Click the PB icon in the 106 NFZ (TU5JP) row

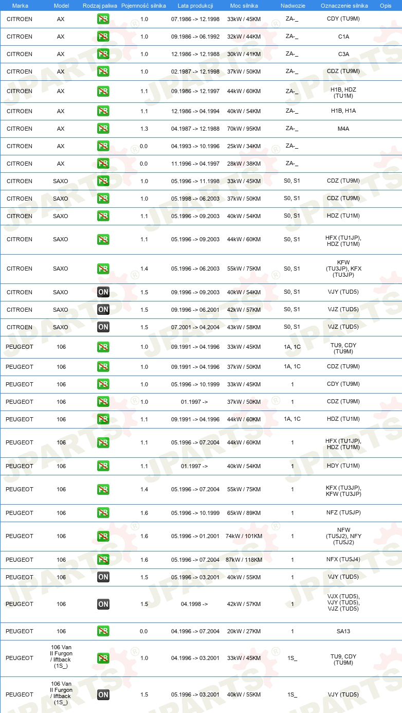coord(103,513)
